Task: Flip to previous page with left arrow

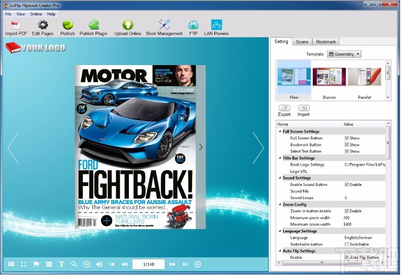Action: pos(13,148)
